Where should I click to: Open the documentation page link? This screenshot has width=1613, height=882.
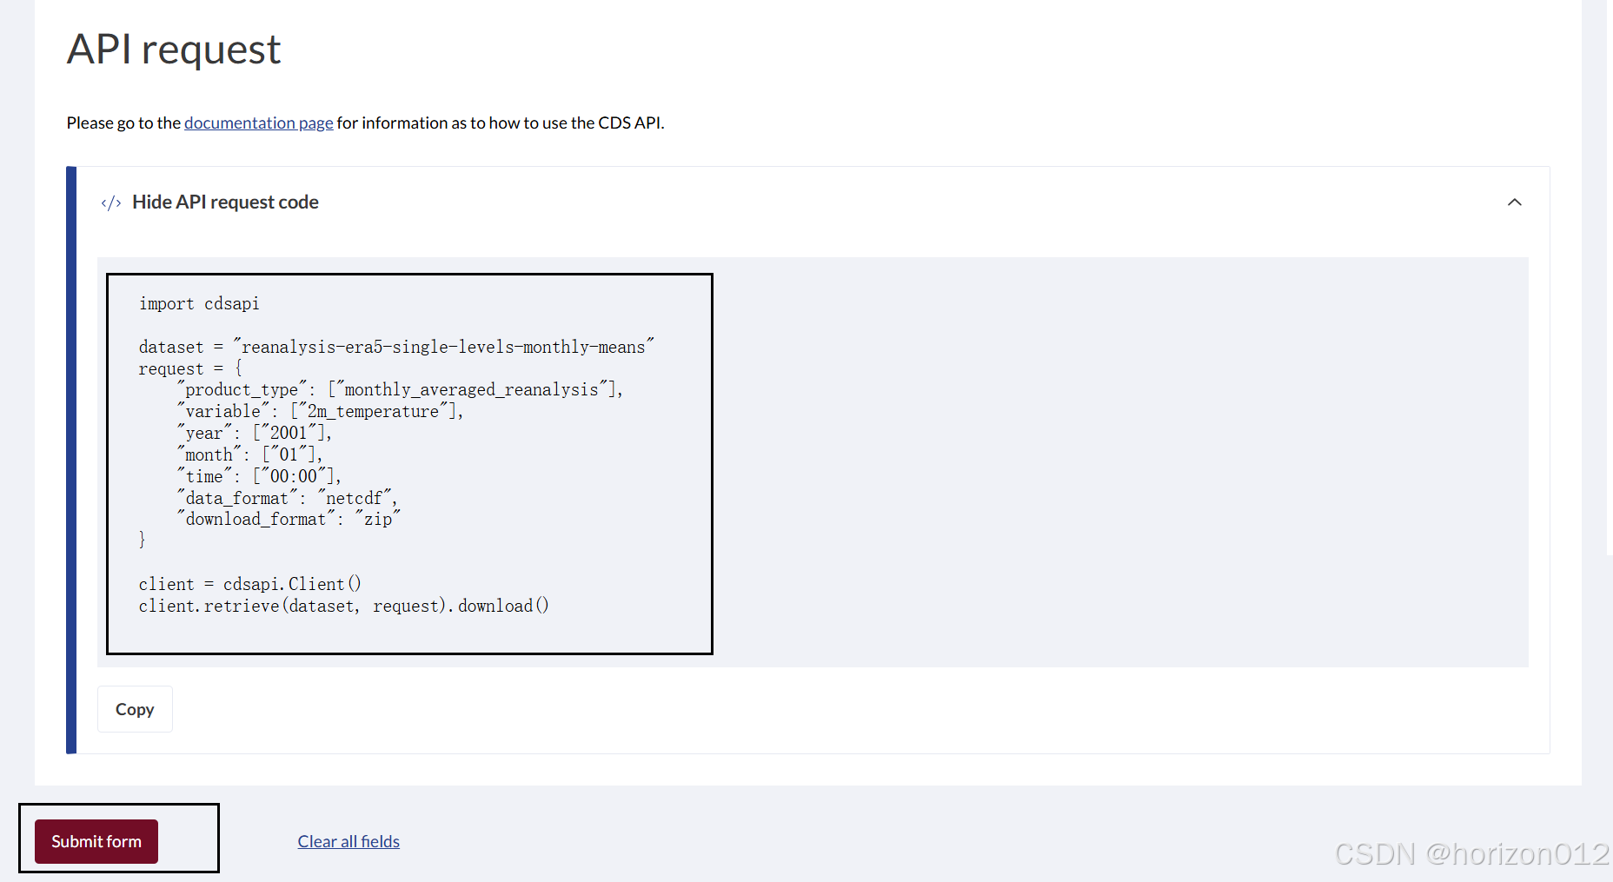point(258,123)
